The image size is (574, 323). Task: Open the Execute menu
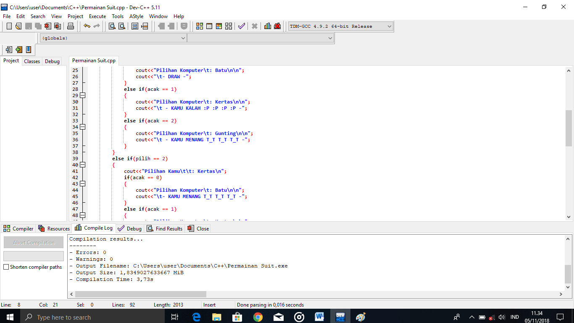97,16
